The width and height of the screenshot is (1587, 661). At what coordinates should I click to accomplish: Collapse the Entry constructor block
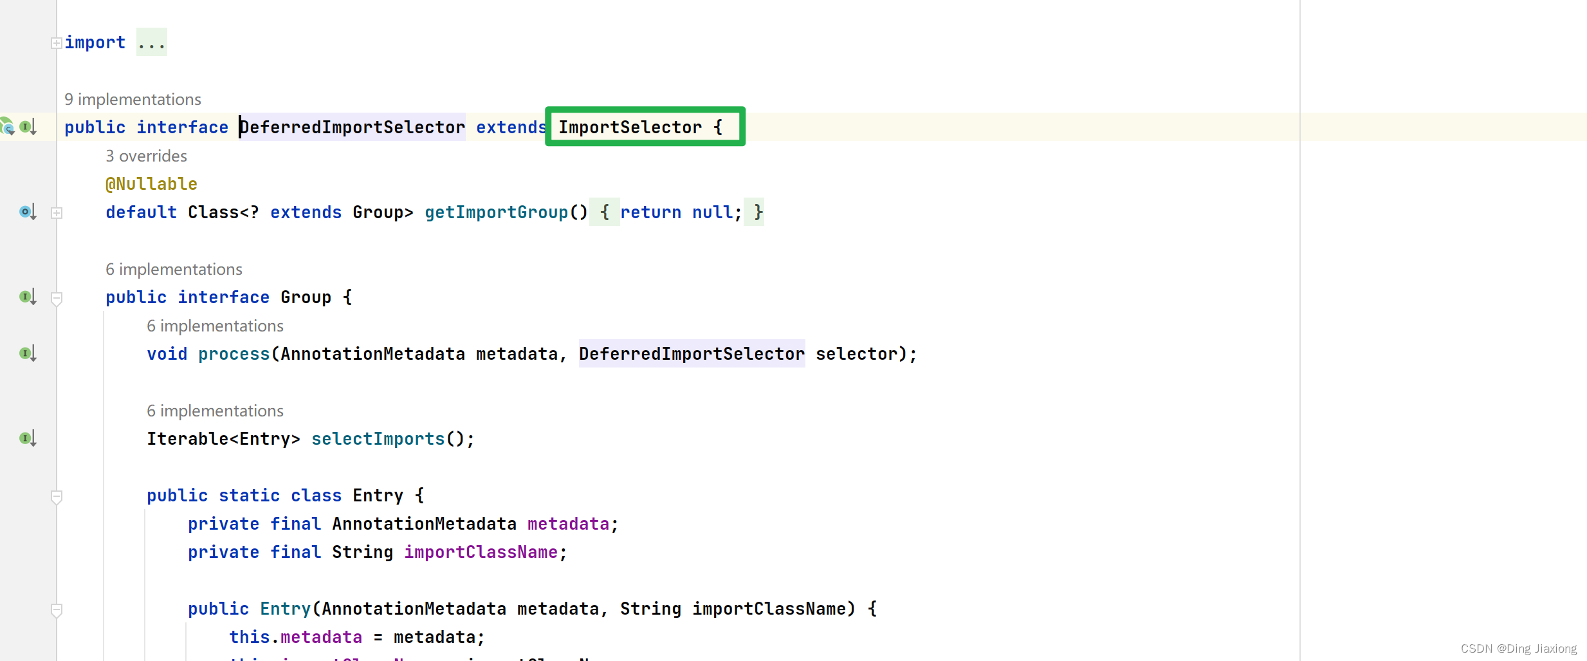coord(57,610)
